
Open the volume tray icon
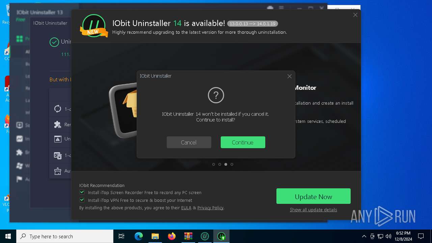(388, 236)
